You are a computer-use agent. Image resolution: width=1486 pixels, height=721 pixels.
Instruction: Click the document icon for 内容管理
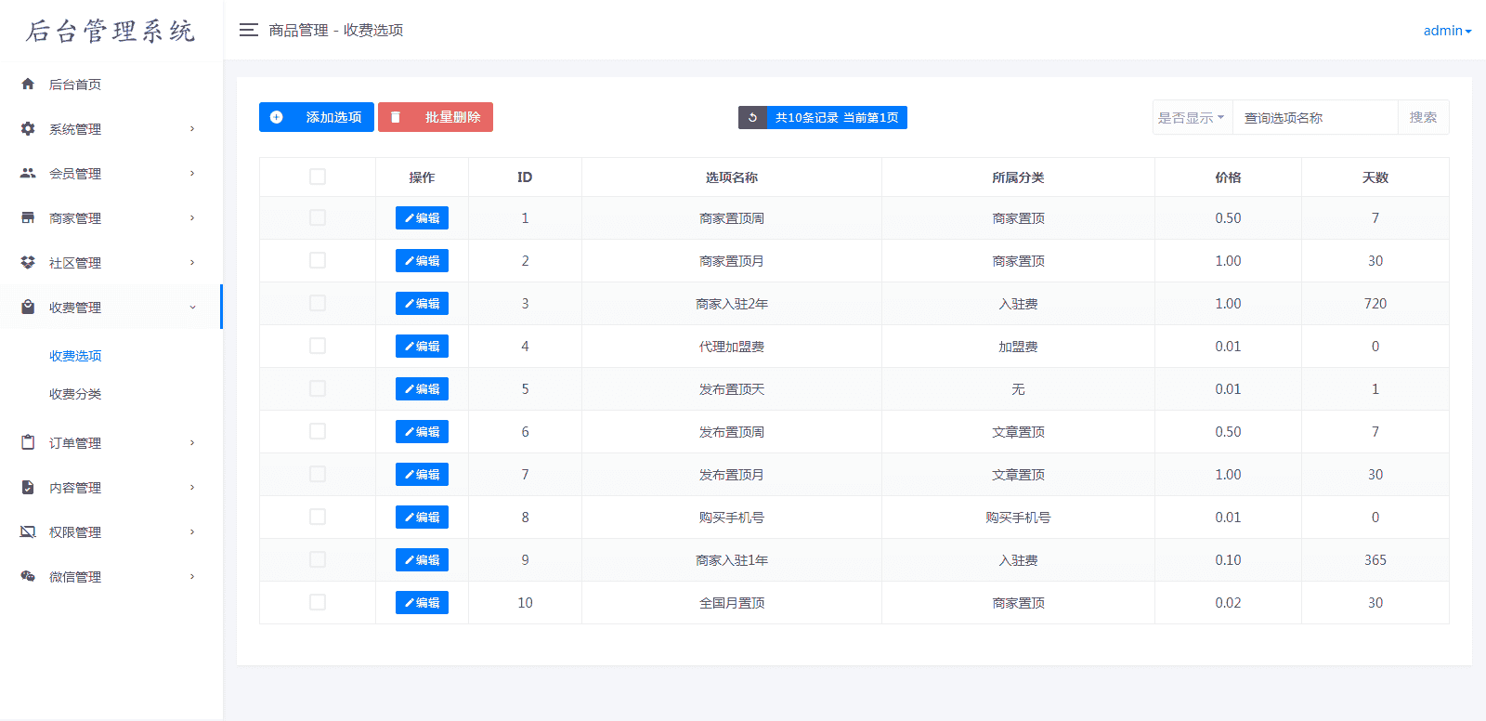(x=28, y=487)
